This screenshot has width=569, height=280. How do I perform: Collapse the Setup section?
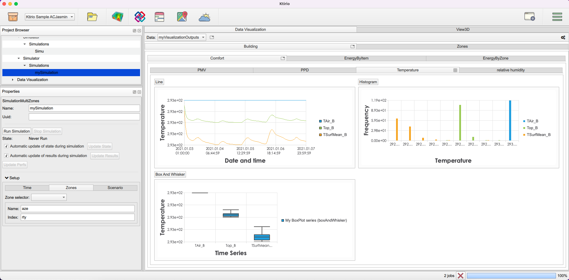tap(7, 178)
